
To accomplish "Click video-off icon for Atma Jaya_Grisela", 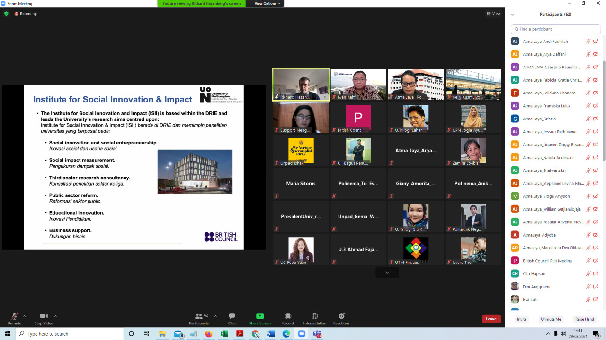I will tap(596, 119).
